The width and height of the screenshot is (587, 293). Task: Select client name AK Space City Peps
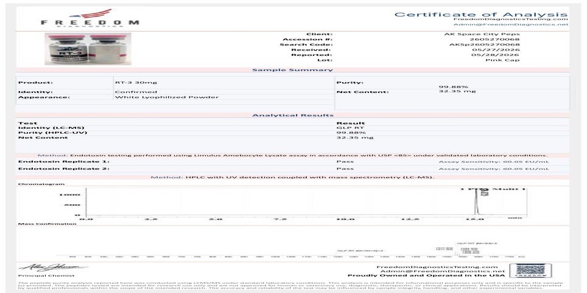(482, 34)
